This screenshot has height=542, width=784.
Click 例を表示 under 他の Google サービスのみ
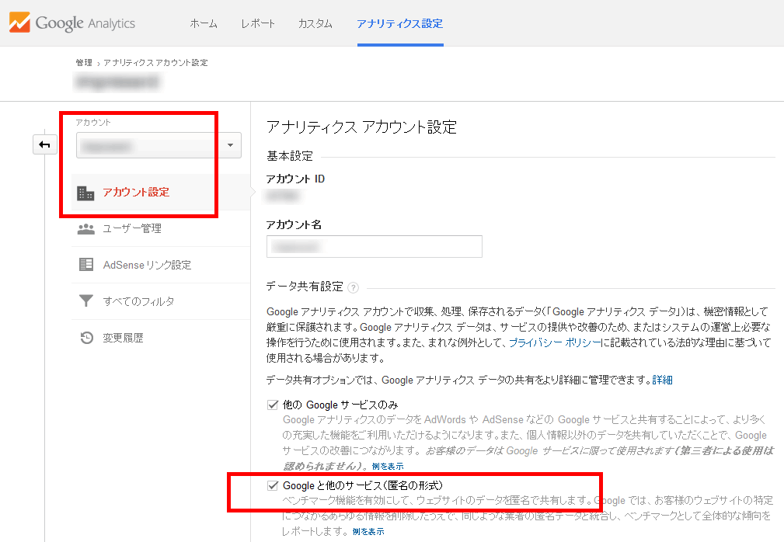point(388,466)
